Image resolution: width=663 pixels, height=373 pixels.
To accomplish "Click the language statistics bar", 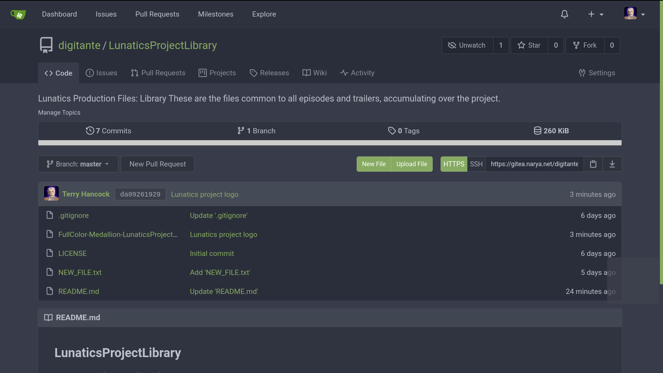I will pos(330,143).
